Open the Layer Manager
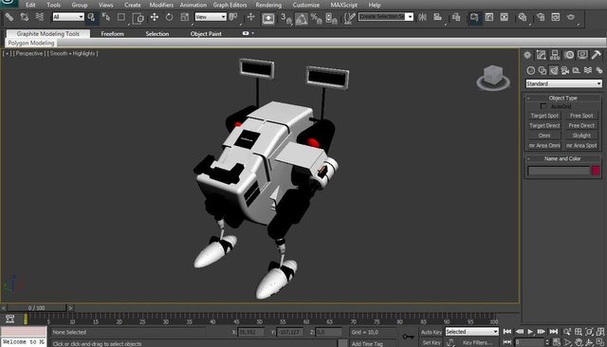The height and width of the screenshot is (347, 607). coord(456,17)
